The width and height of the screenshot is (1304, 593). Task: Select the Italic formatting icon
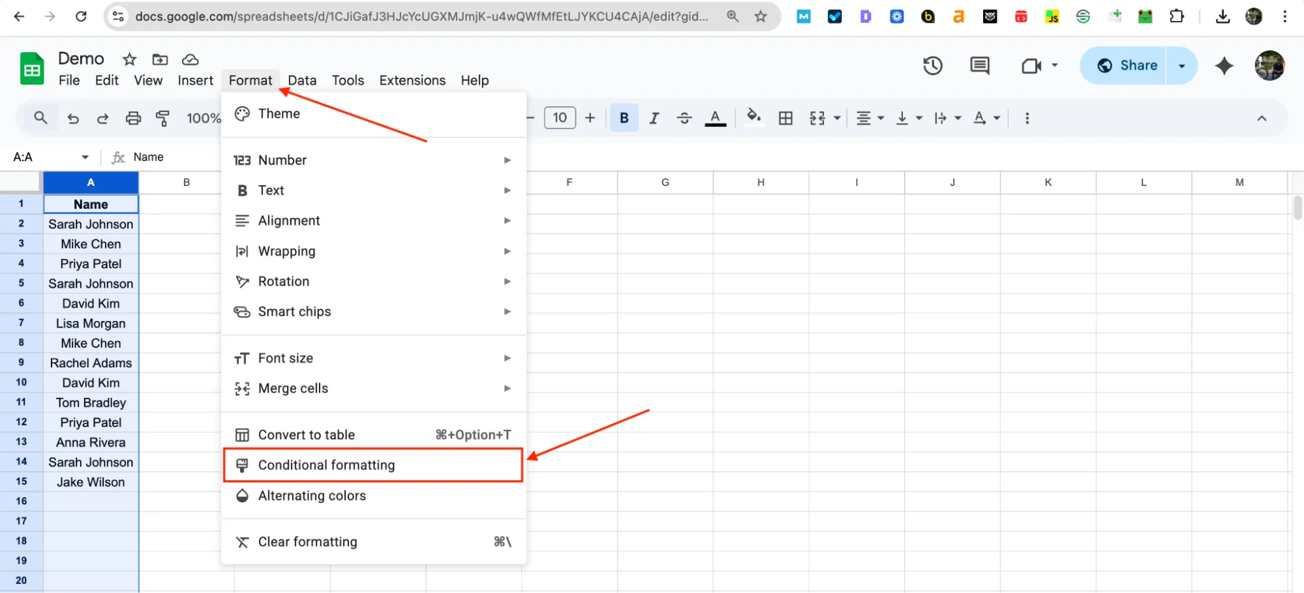[654, 118]
